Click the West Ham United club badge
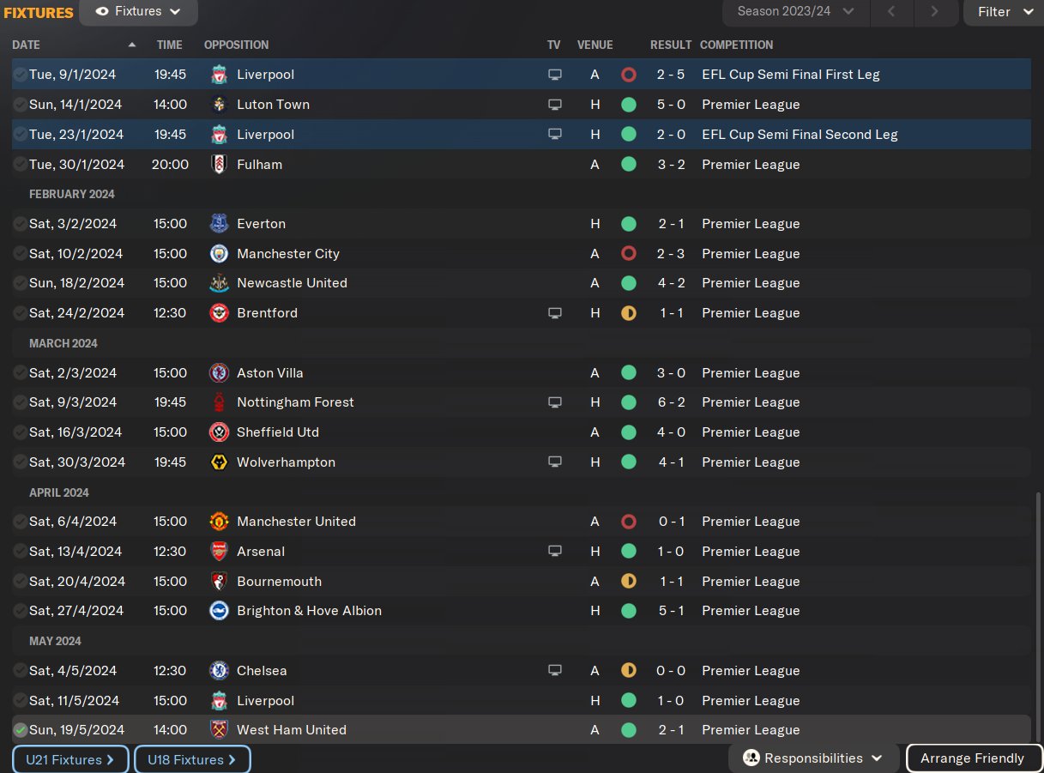Viewport: 1044px width, 773px height. pyautogui.click(x=219, y=730)
